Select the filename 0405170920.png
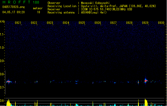Viewport: 167px width, 106px height. coord(14,7)
